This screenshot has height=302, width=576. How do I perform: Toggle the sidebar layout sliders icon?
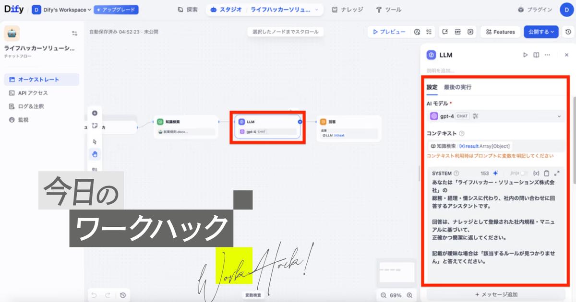coord(74,34)
